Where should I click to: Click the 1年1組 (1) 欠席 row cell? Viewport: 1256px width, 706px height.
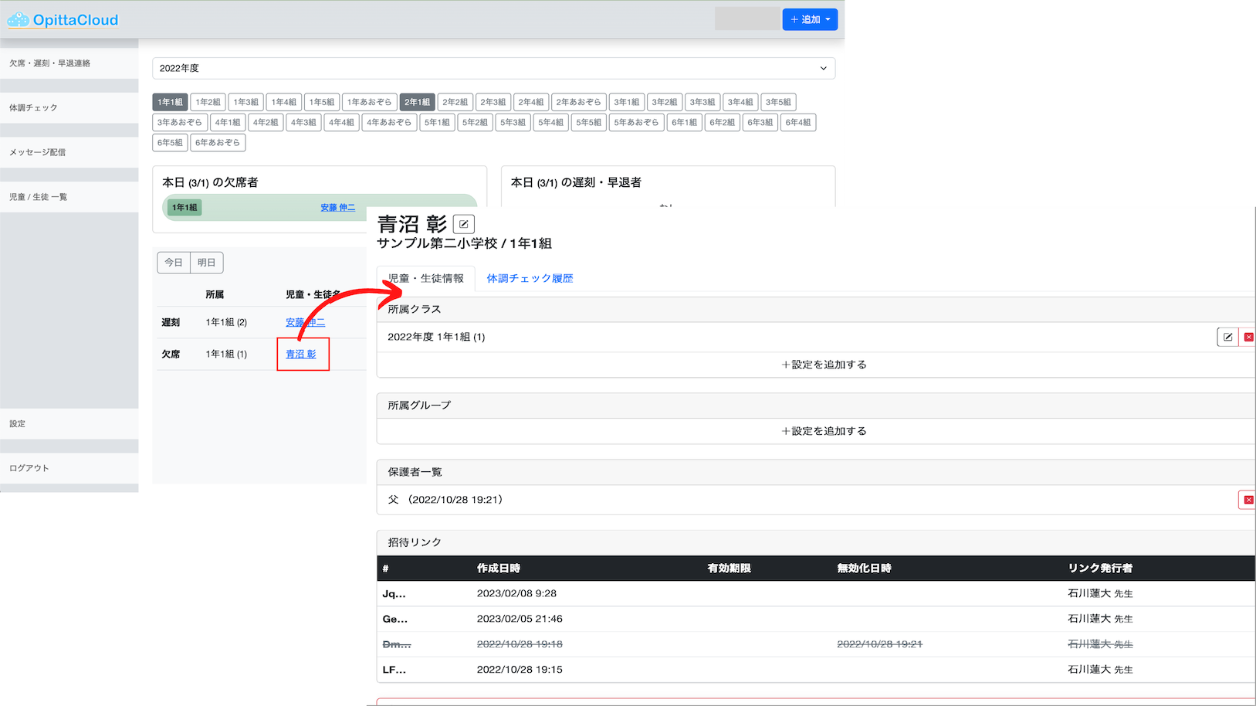click(x=226, y=354)
